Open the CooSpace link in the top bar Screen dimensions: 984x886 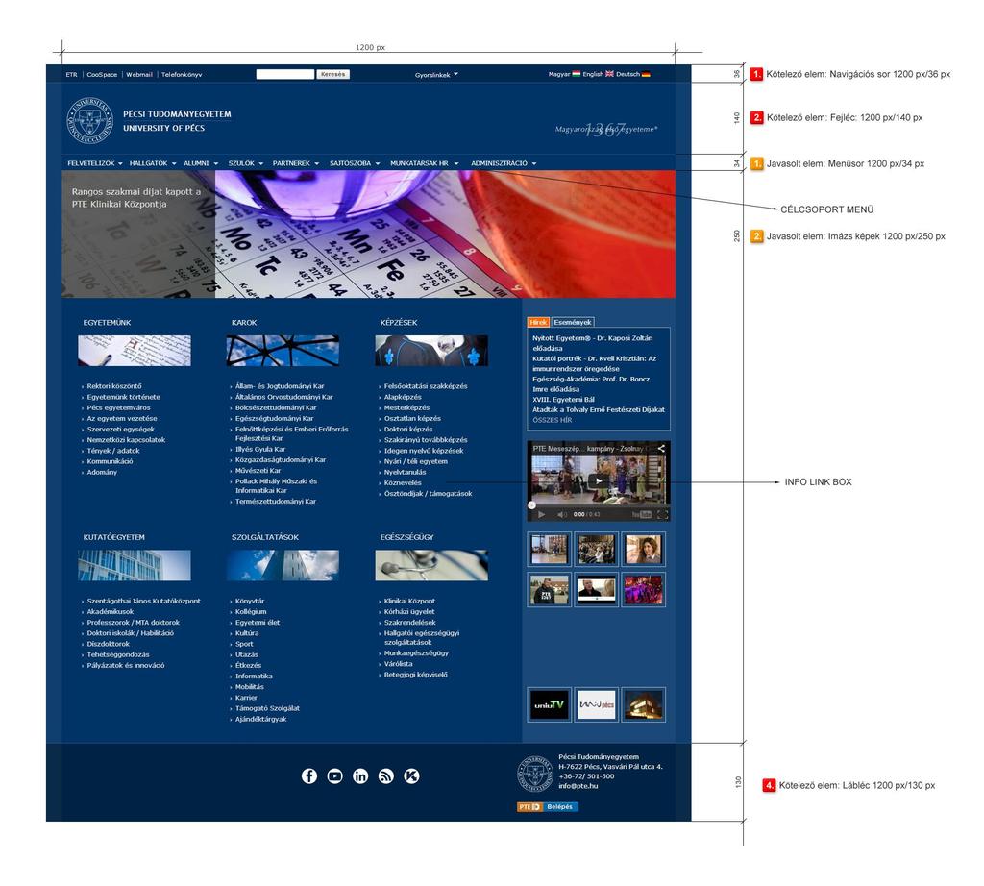coord(102,75)
